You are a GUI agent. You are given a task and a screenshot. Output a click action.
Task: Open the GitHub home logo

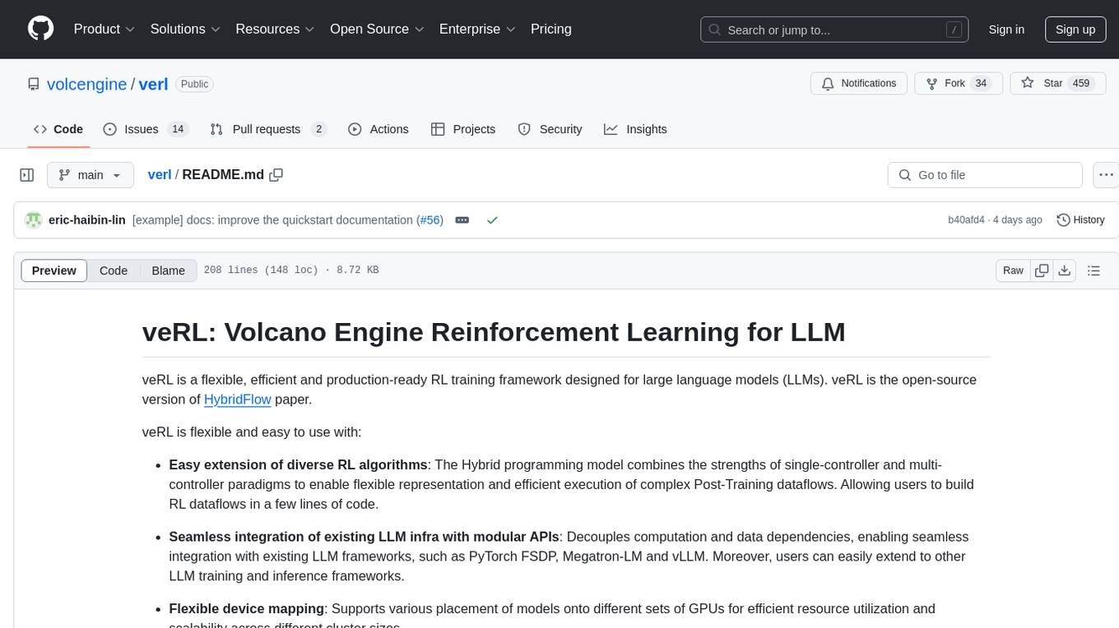(x=40, y=29)
